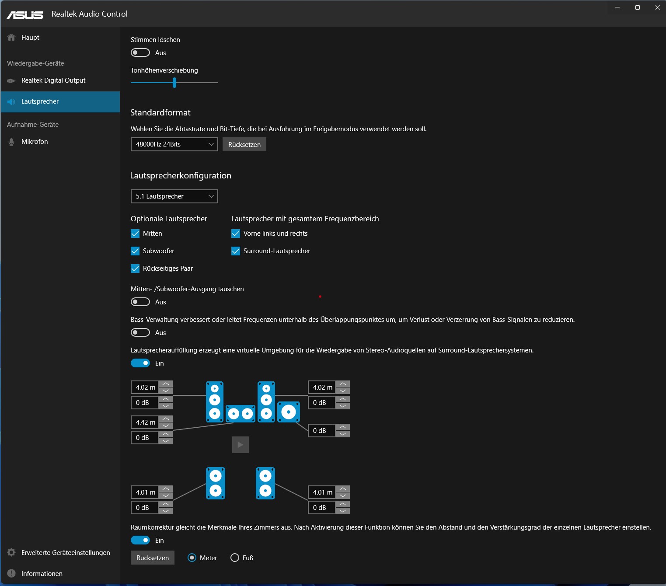Test the front right speaker icon
This screenshot has height=586, width=666.
tap(266, 402)
